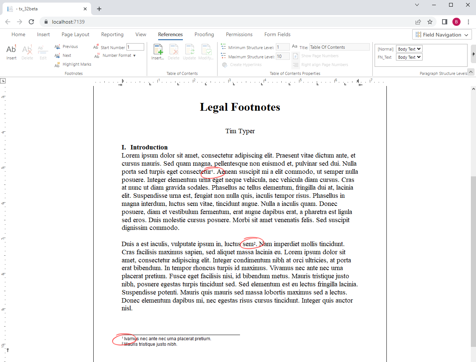Click the tab selector box left of ruler
This screenshot has height=362, width=476.
(x=3, y=81)
